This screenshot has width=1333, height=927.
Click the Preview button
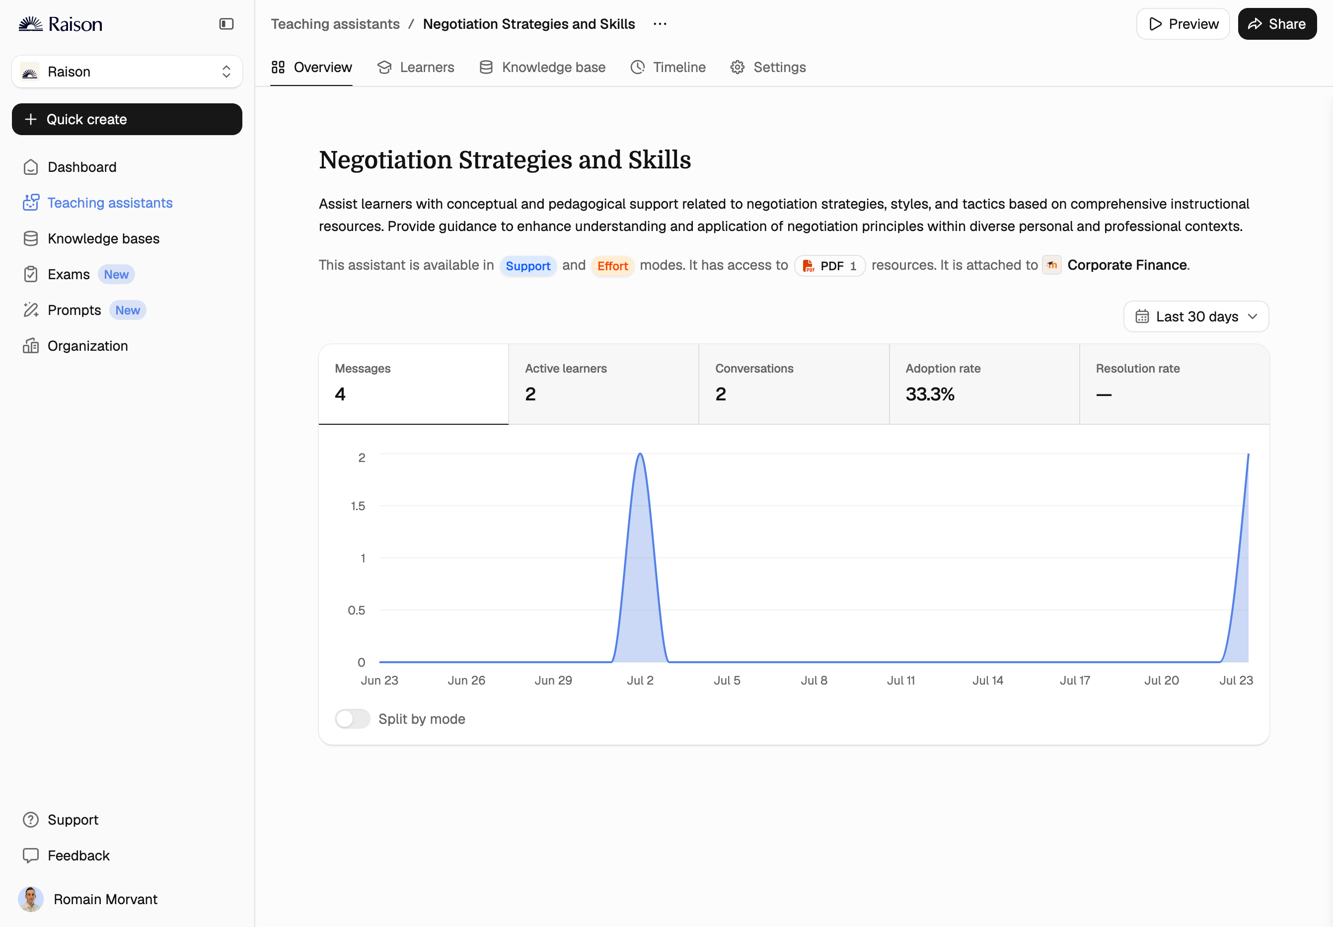pyautogui.click(x=1183, y=24)
